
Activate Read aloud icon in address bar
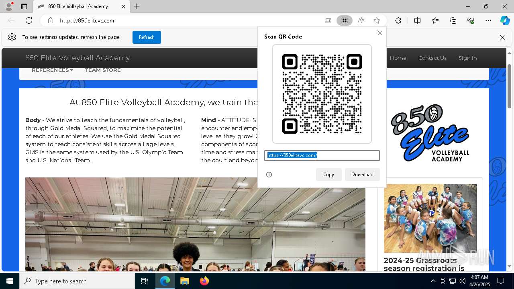click(x=361, y=20)
